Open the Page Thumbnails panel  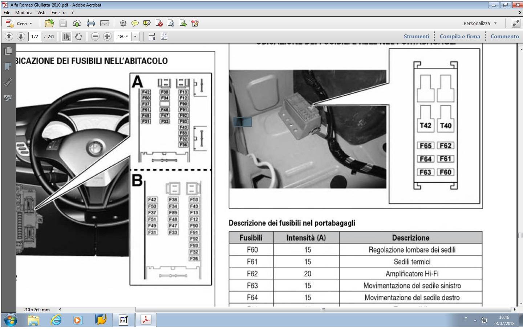[8, 51]
